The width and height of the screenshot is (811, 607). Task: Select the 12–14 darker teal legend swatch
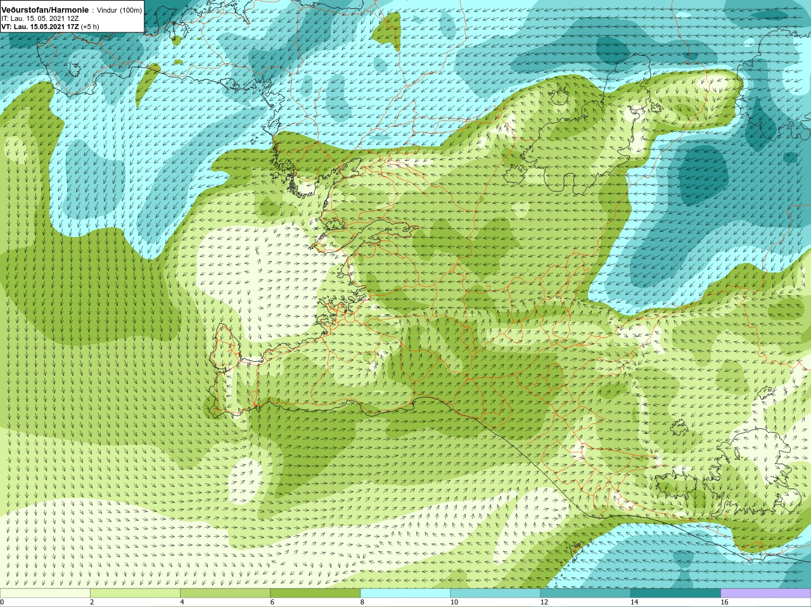[x=585, y=593]
